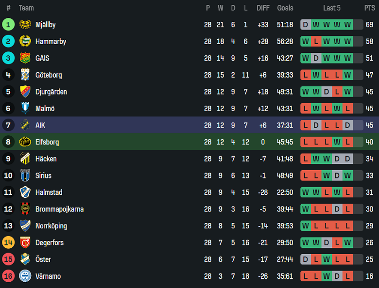Click Värnamo's red position 16 badge

[x=8, y=276]
